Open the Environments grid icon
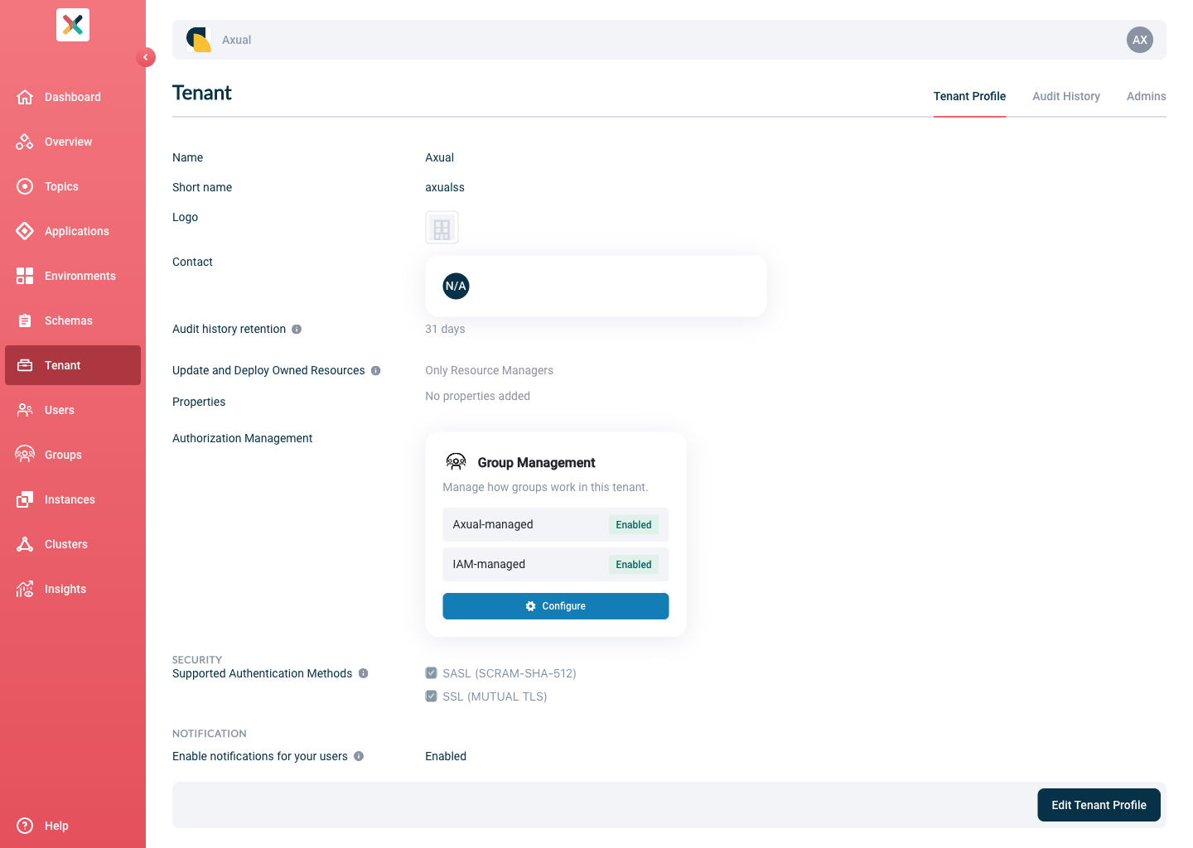This screenshot has width=1193, height=848. tap(25, 276)
